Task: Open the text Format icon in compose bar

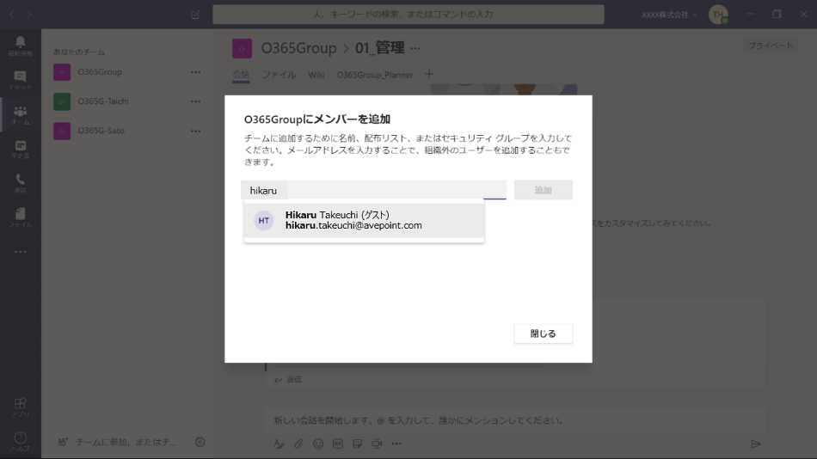Action: pos(279,444)
